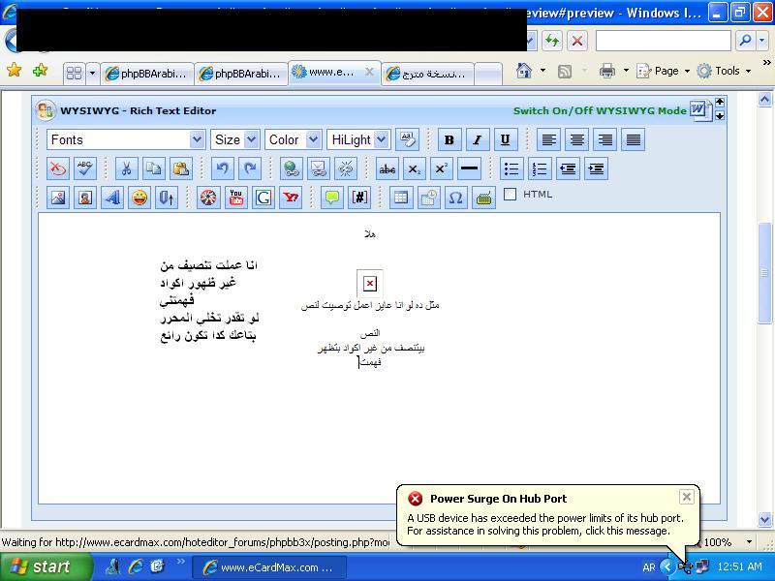Open the HiLight color dropdown
Screen dimensions: 775x581
358,139
